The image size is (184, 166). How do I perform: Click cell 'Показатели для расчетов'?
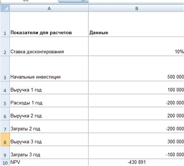tap(49, 24)
